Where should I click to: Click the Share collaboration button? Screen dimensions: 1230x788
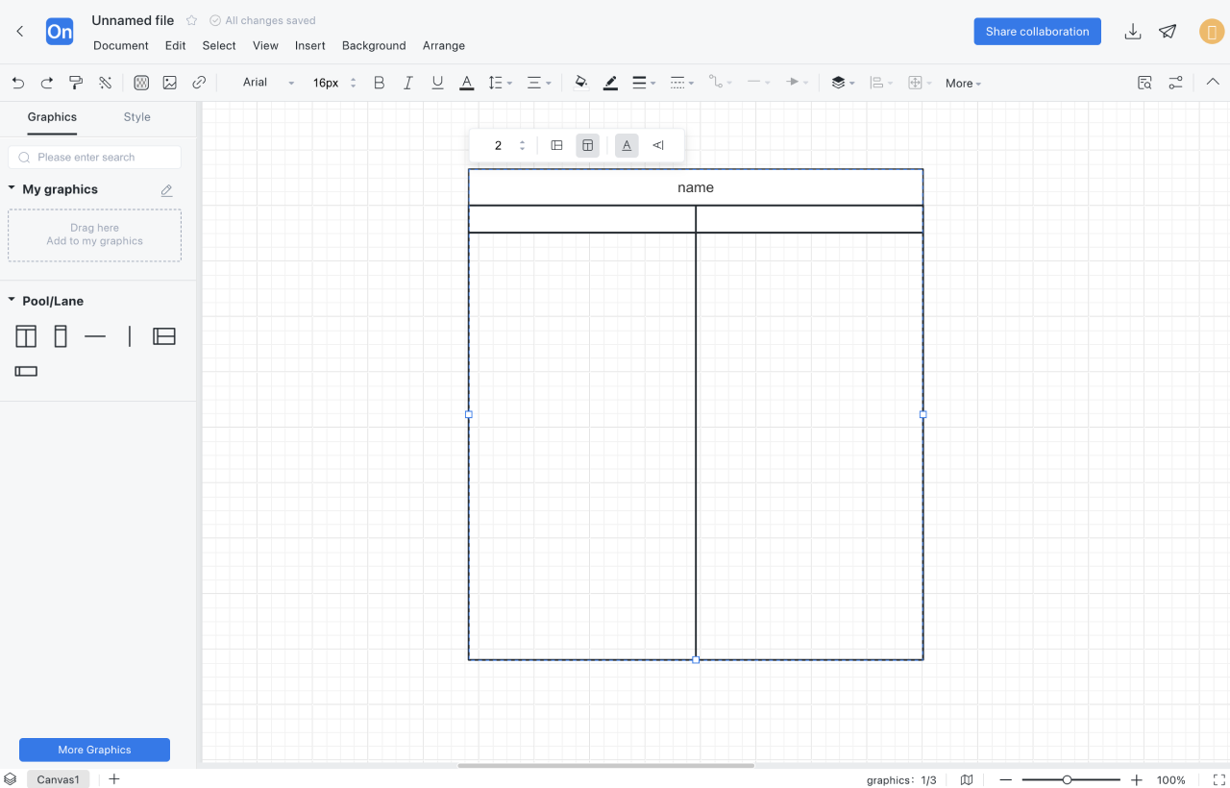1037,32
